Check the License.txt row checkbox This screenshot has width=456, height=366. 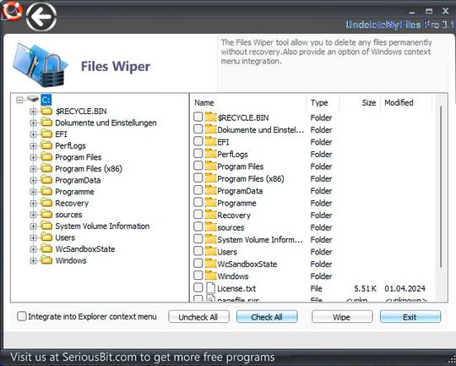198,287
